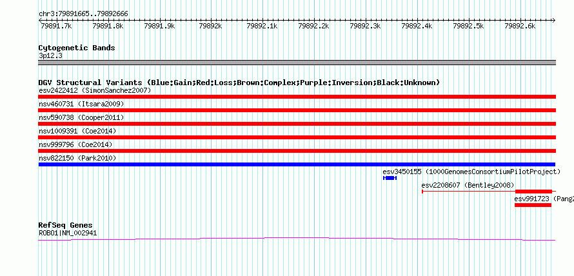574x276 pixels.
Task: Click the chr3:79891665..79892666 region label
Action: click(83, 14)
